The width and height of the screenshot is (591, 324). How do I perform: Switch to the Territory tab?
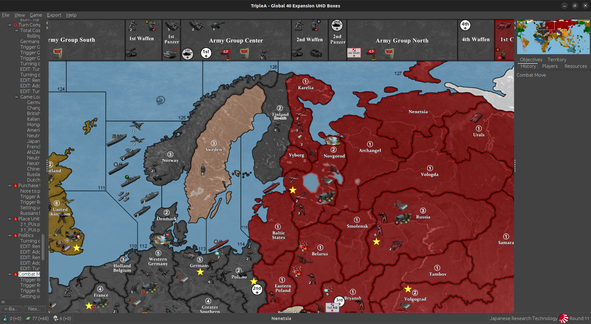(x=557, y=59)
